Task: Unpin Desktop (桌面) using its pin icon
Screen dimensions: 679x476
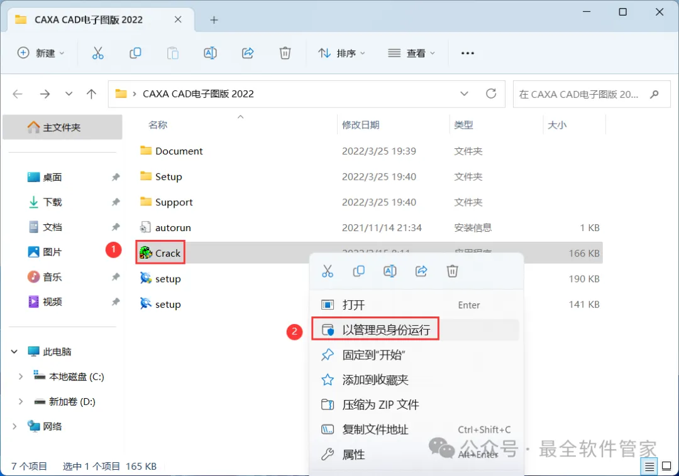Action: tap(116, 177)
